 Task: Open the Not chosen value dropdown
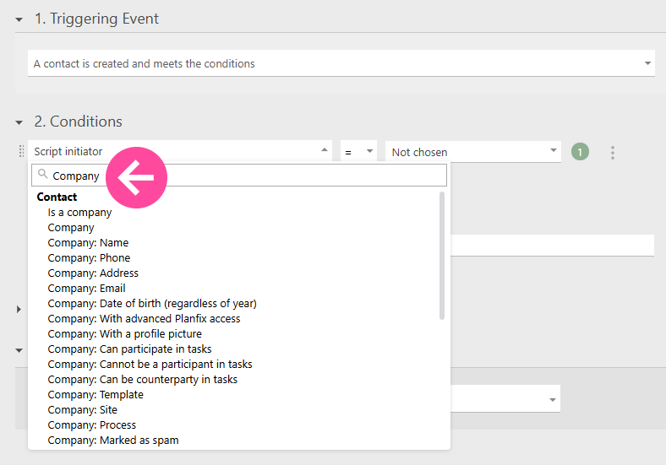[472, 152]
